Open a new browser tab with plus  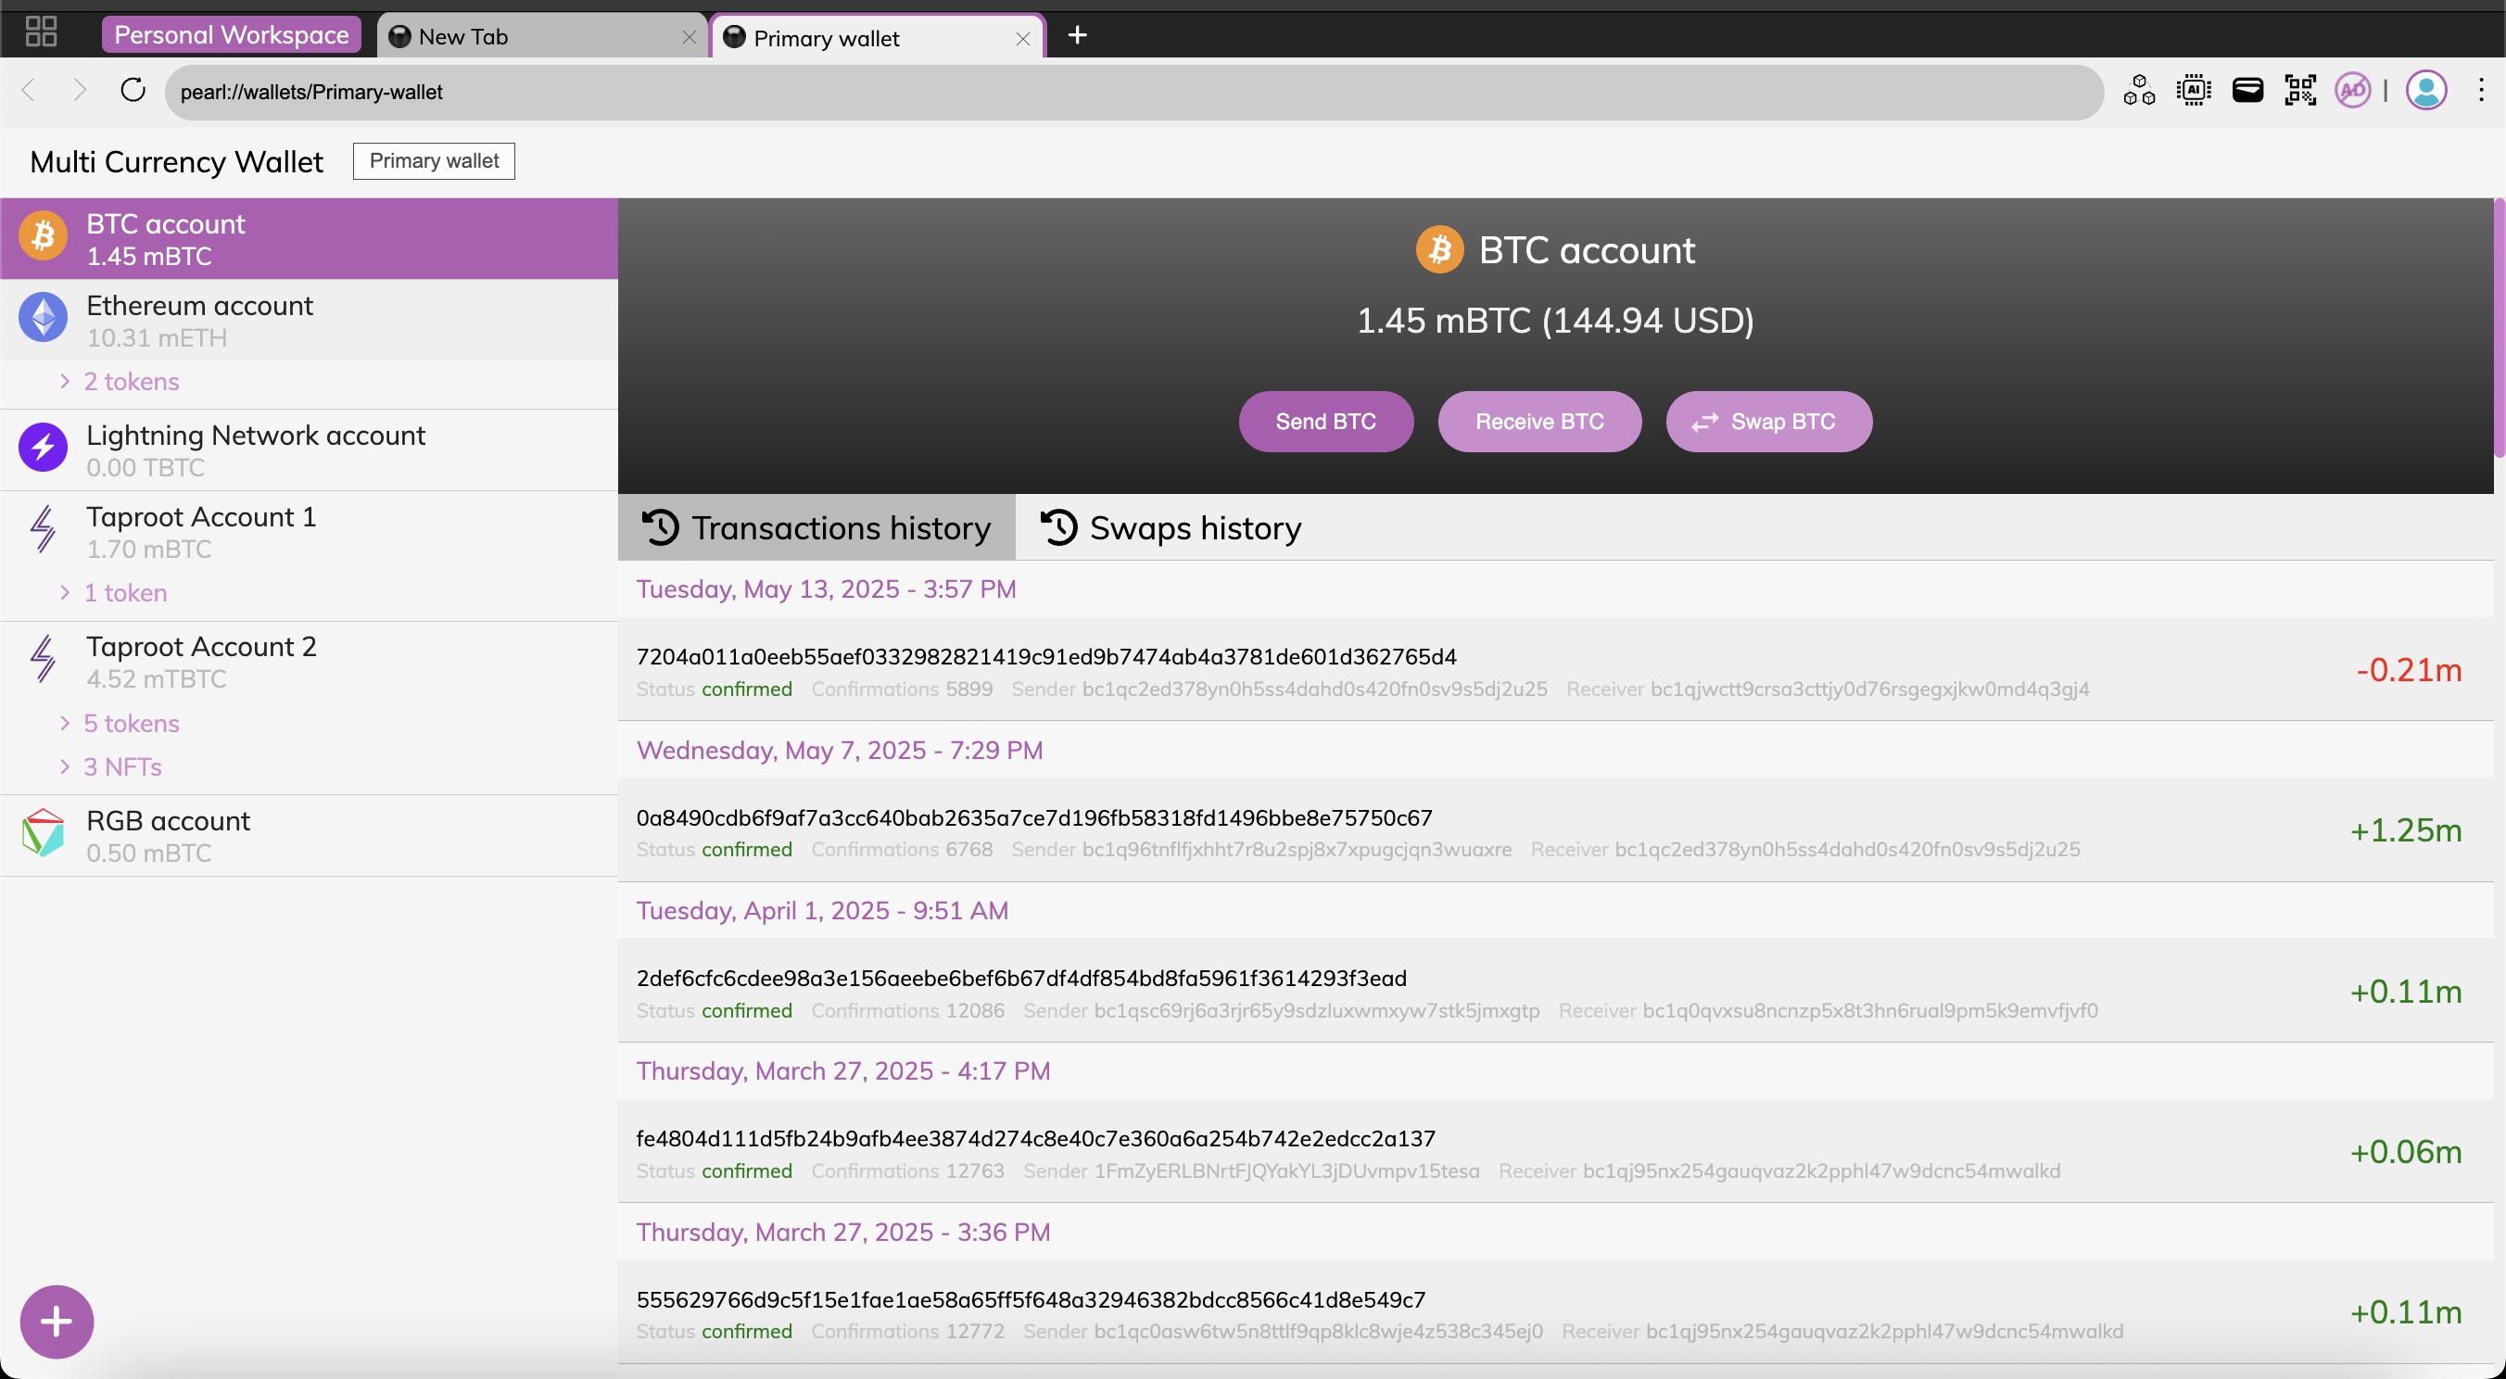pos(1077,36)
